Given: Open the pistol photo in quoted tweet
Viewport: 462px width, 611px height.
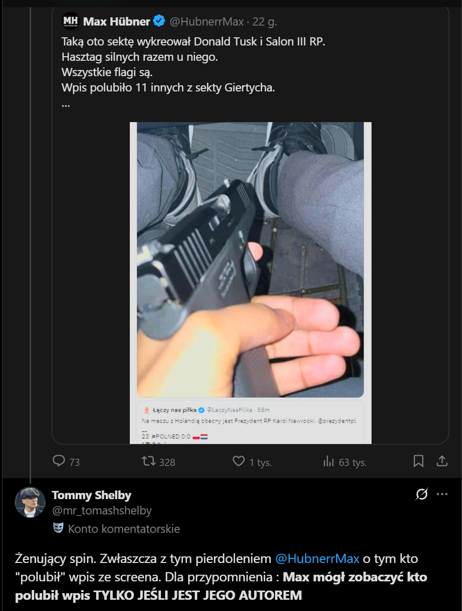Looking at the screenshot, I should (x=250, y=260).
